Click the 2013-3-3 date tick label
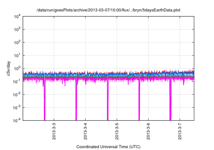The height and width of the screenshot is (150, 214). point(54,131)
